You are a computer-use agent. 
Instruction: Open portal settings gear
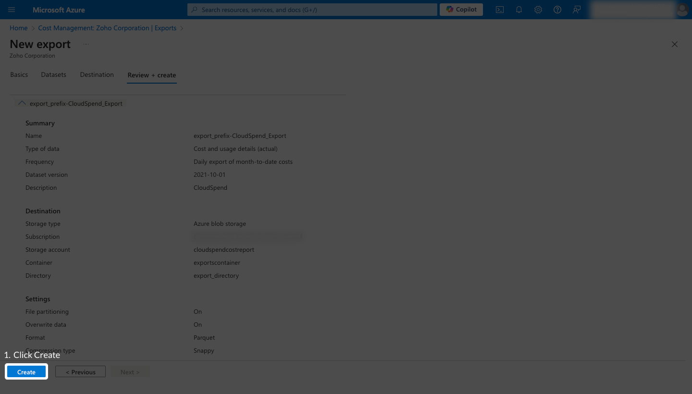(x=538, y=10)
